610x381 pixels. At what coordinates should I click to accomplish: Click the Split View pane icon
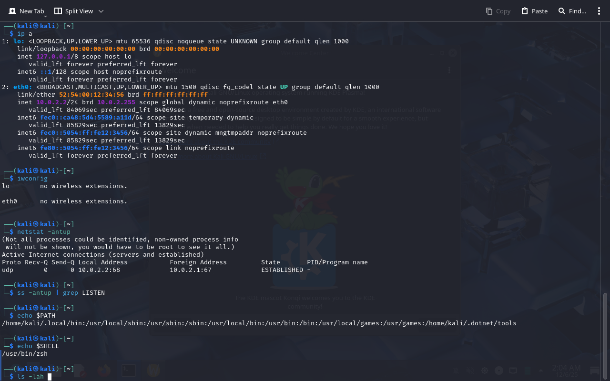click(x=58, y=11)
